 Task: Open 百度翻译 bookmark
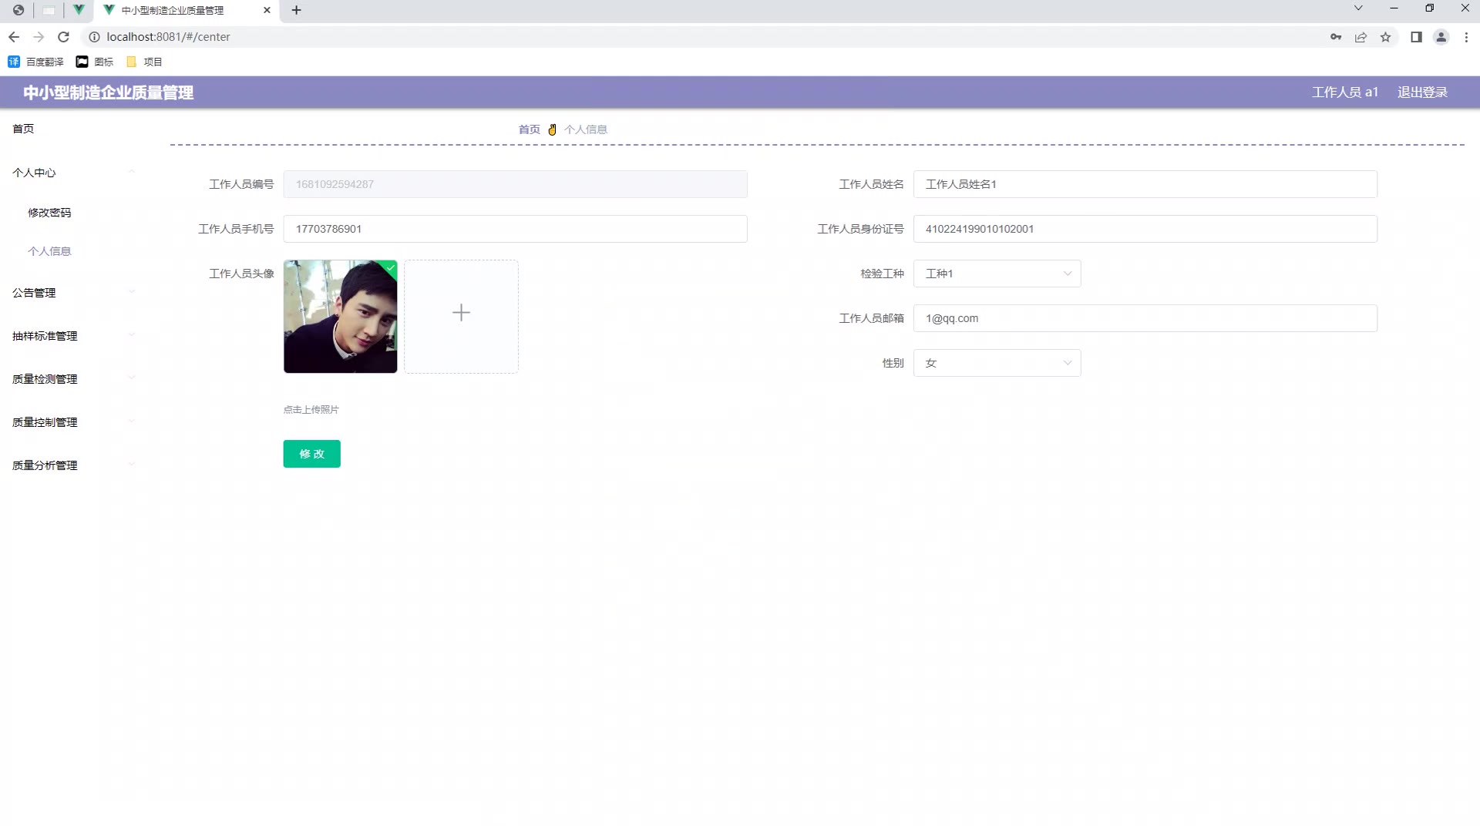35,62
